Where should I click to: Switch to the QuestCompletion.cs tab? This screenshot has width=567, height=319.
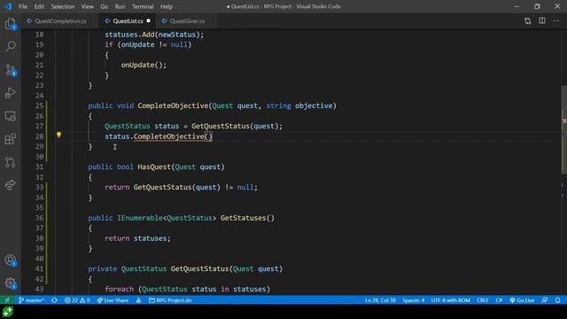click(59, 21)
